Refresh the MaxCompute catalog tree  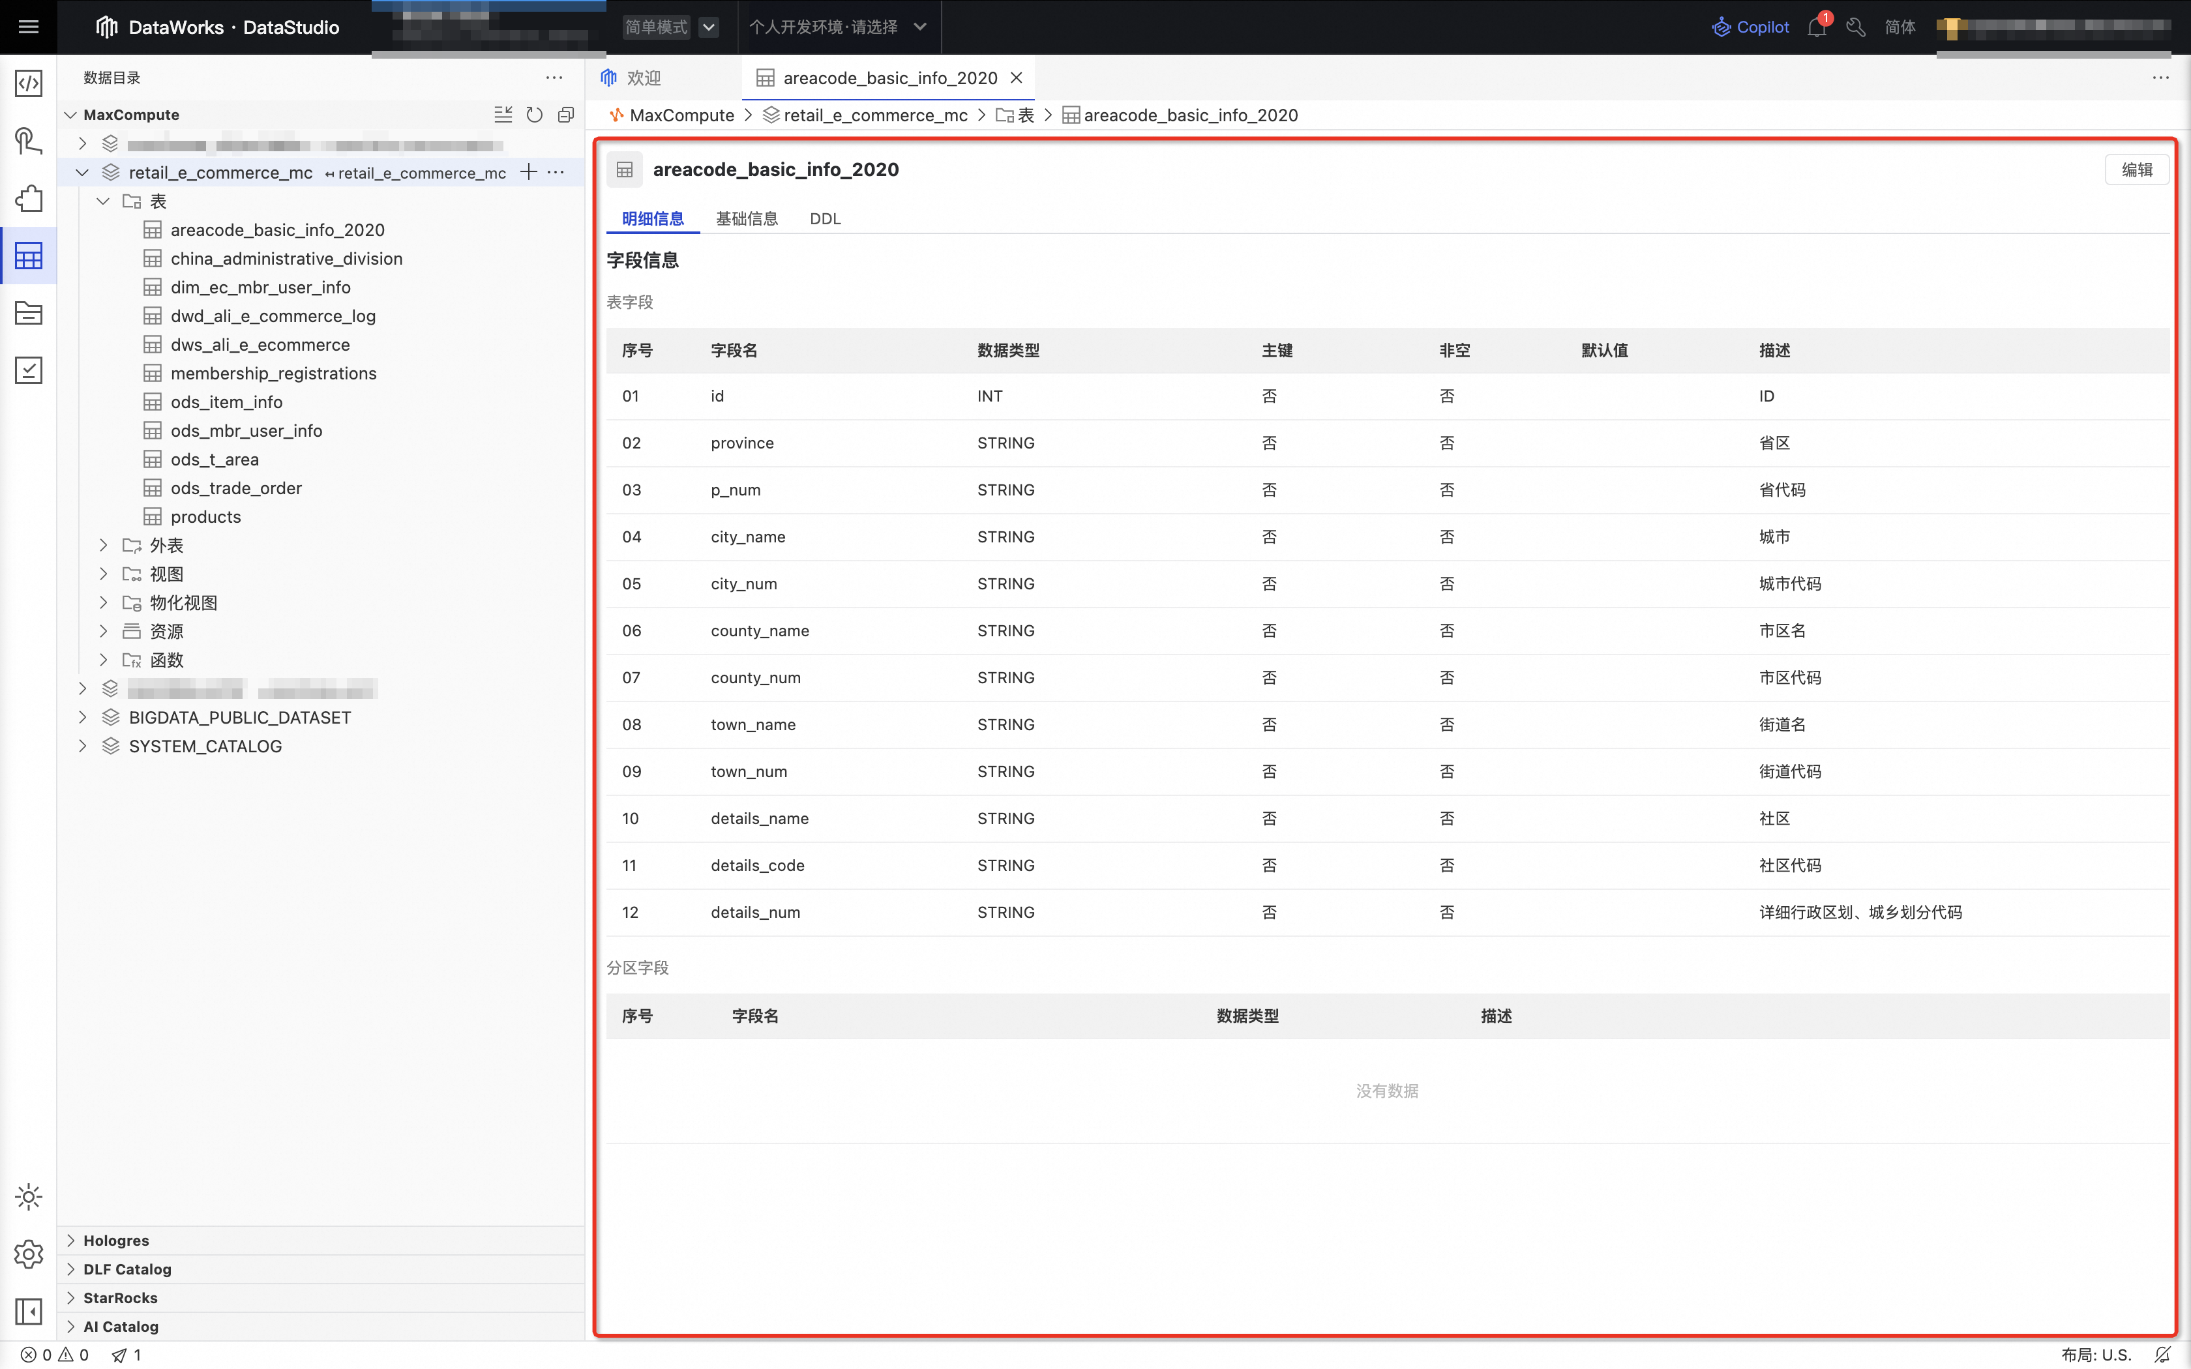534,115
